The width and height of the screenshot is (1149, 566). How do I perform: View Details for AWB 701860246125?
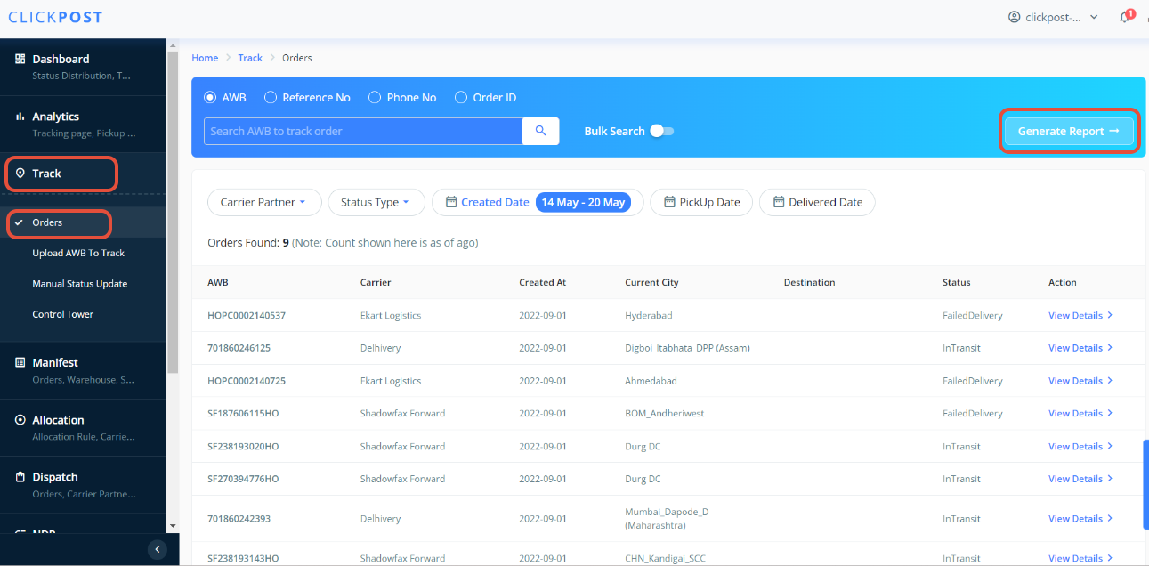[x=1080, y=348]
